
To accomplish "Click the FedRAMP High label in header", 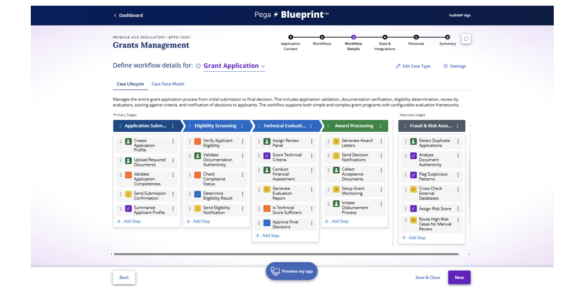I will pos(460,15).
